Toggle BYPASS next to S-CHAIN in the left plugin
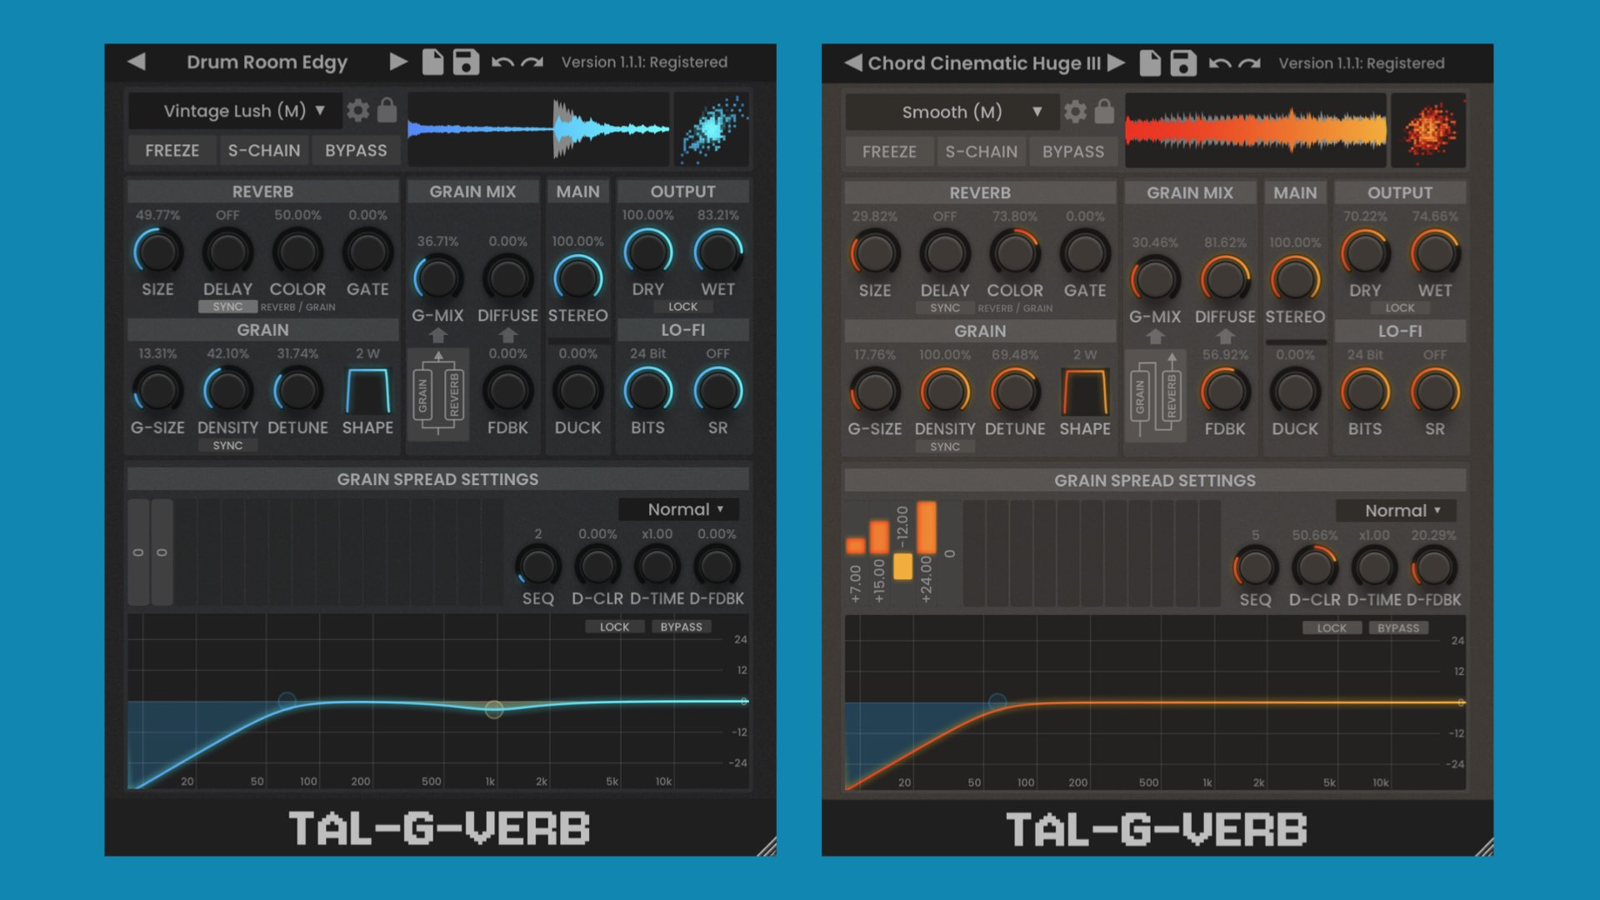The image size is (1600, 900). (356, 151)
